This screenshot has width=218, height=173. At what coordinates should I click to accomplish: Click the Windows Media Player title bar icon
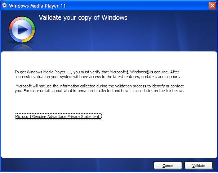[x=4, y=5]
